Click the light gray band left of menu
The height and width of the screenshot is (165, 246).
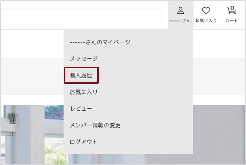click(32, 76)
